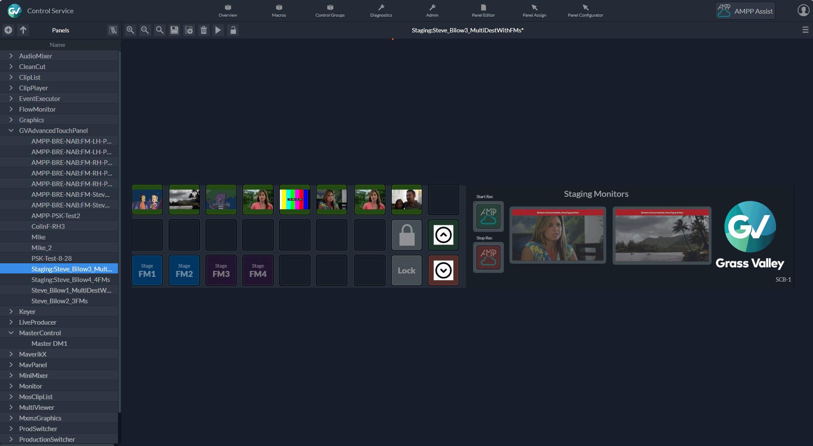The width and height of the screenshot is (813, 446).
Task: Click the page down circle arrow button
Action: (443, 270)
